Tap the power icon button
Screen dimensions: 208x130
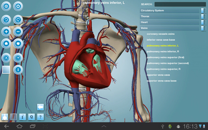pos(18,6)
